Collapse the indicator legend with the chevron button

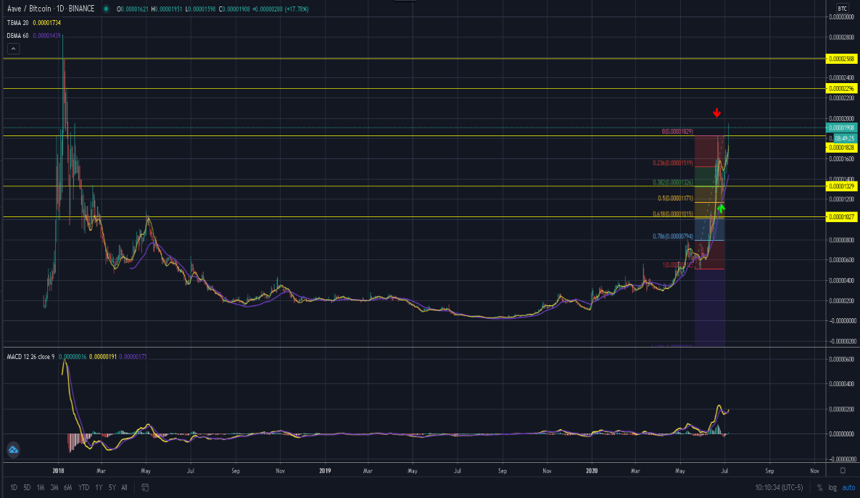point(13,49)
